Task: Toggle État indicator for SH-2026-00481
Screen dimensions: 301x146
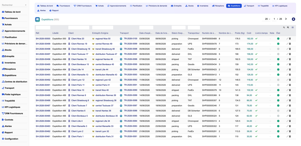Action: 278,136
